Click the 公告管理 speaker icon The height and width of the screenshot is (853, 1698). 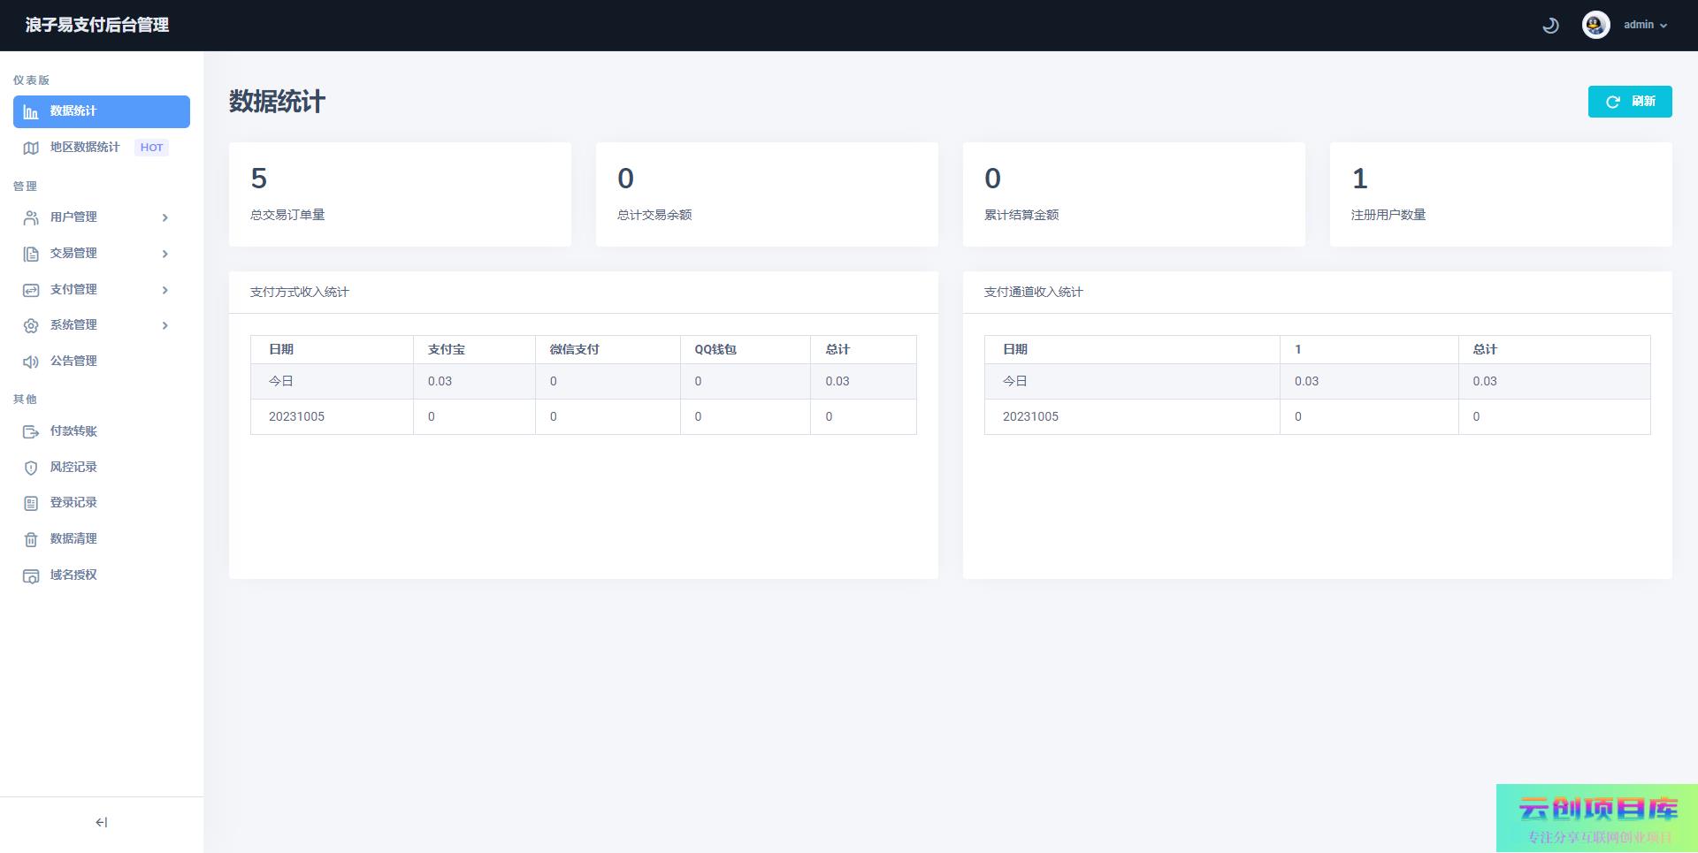tap(31, 362)
